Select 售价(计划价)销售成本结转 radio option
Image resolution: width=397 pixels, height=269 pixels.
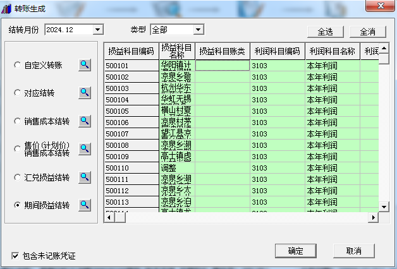tap(17, 149)
